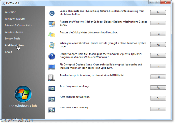The image size is (175, 123).
Task: Click 'Restore the Sticky Notes delete warning' text
Action: tap(89, 32)
